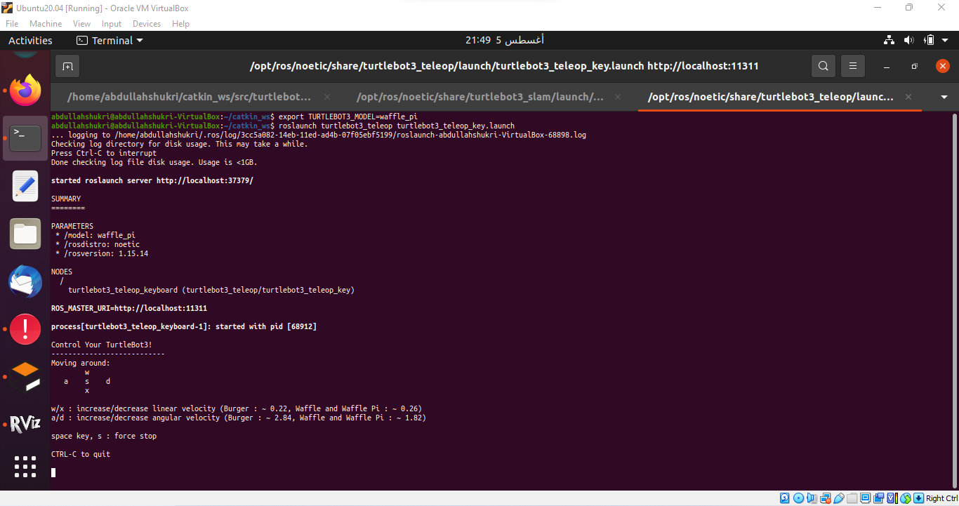The width and height of the screenshot is (959, 506).
Task: Click the USB devices status bar icon
Action: [x=840, y=498]
